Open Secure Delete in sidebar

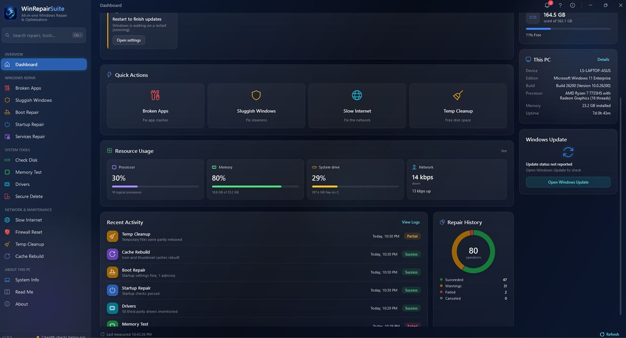(44, 196)
